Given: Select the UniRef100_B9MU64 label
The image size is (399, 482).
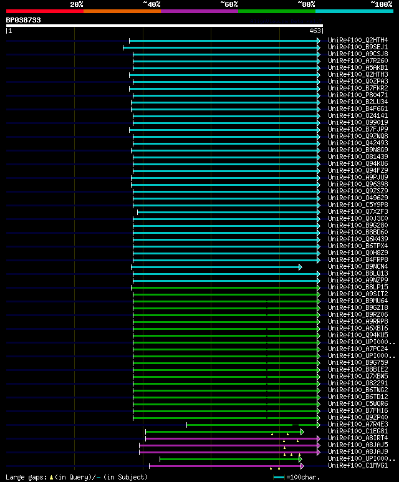Looking at the screenshot, I should [x=358, y=301].
